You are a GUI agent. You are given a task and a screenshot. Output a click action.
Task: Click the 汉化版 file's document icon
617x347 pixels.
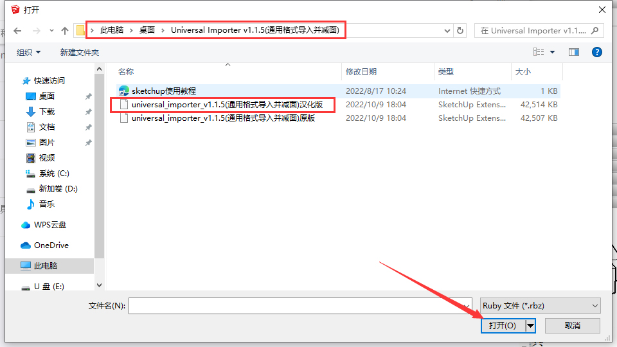click(x=124, y=105)
